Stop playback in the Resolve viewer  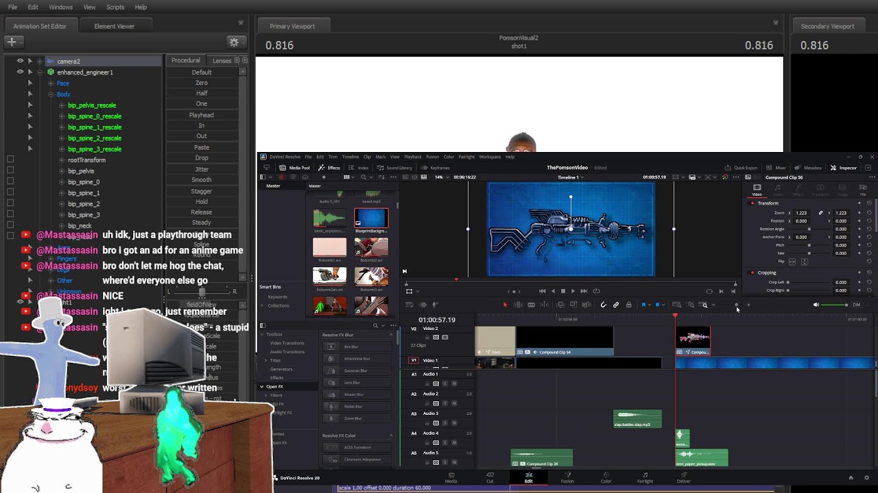point(563,291)
